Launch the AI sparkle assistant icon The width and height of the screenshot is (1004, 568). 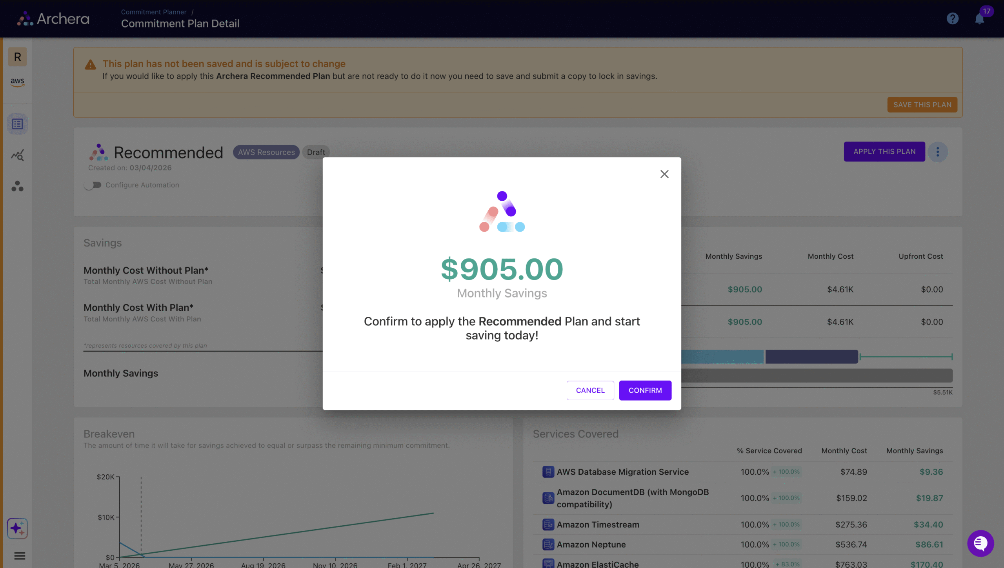click(17, 528)
